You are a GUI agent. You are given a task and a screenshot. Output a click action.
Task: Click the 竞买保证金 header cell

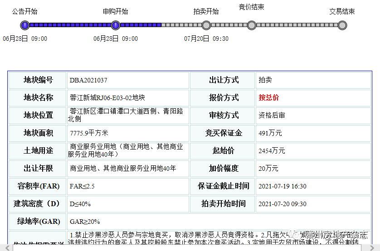223,133
